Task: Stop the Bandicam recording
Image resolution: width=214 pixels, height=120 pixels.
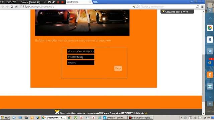Action: pos(63,2)
